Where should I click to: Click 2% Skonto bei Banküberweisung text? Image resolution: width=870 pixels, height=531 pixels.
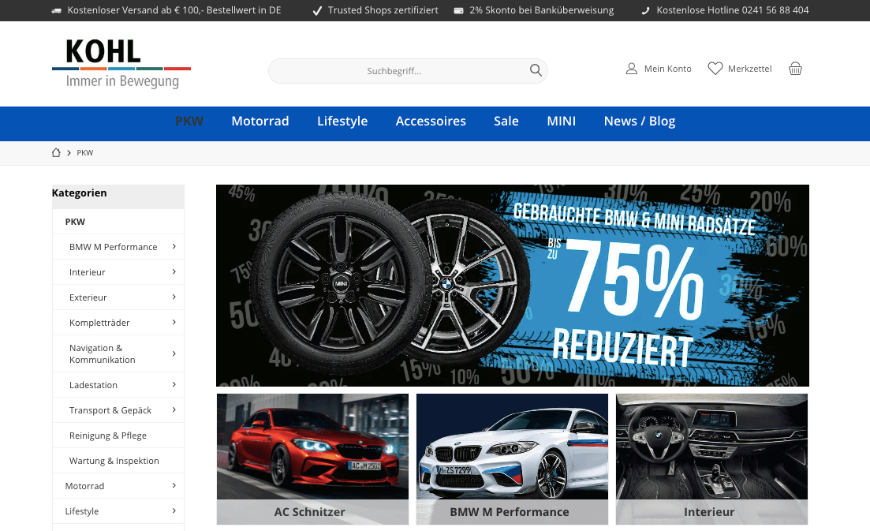pos(542,10)
